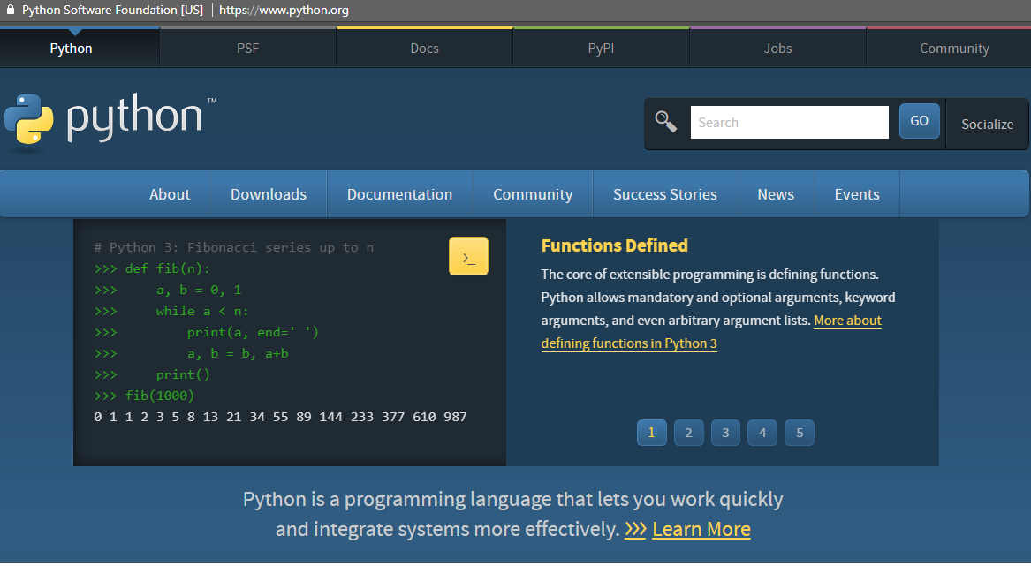The image size is (1031, 566).
Task: Open the About menu
Action: click(x=170, y=194)
